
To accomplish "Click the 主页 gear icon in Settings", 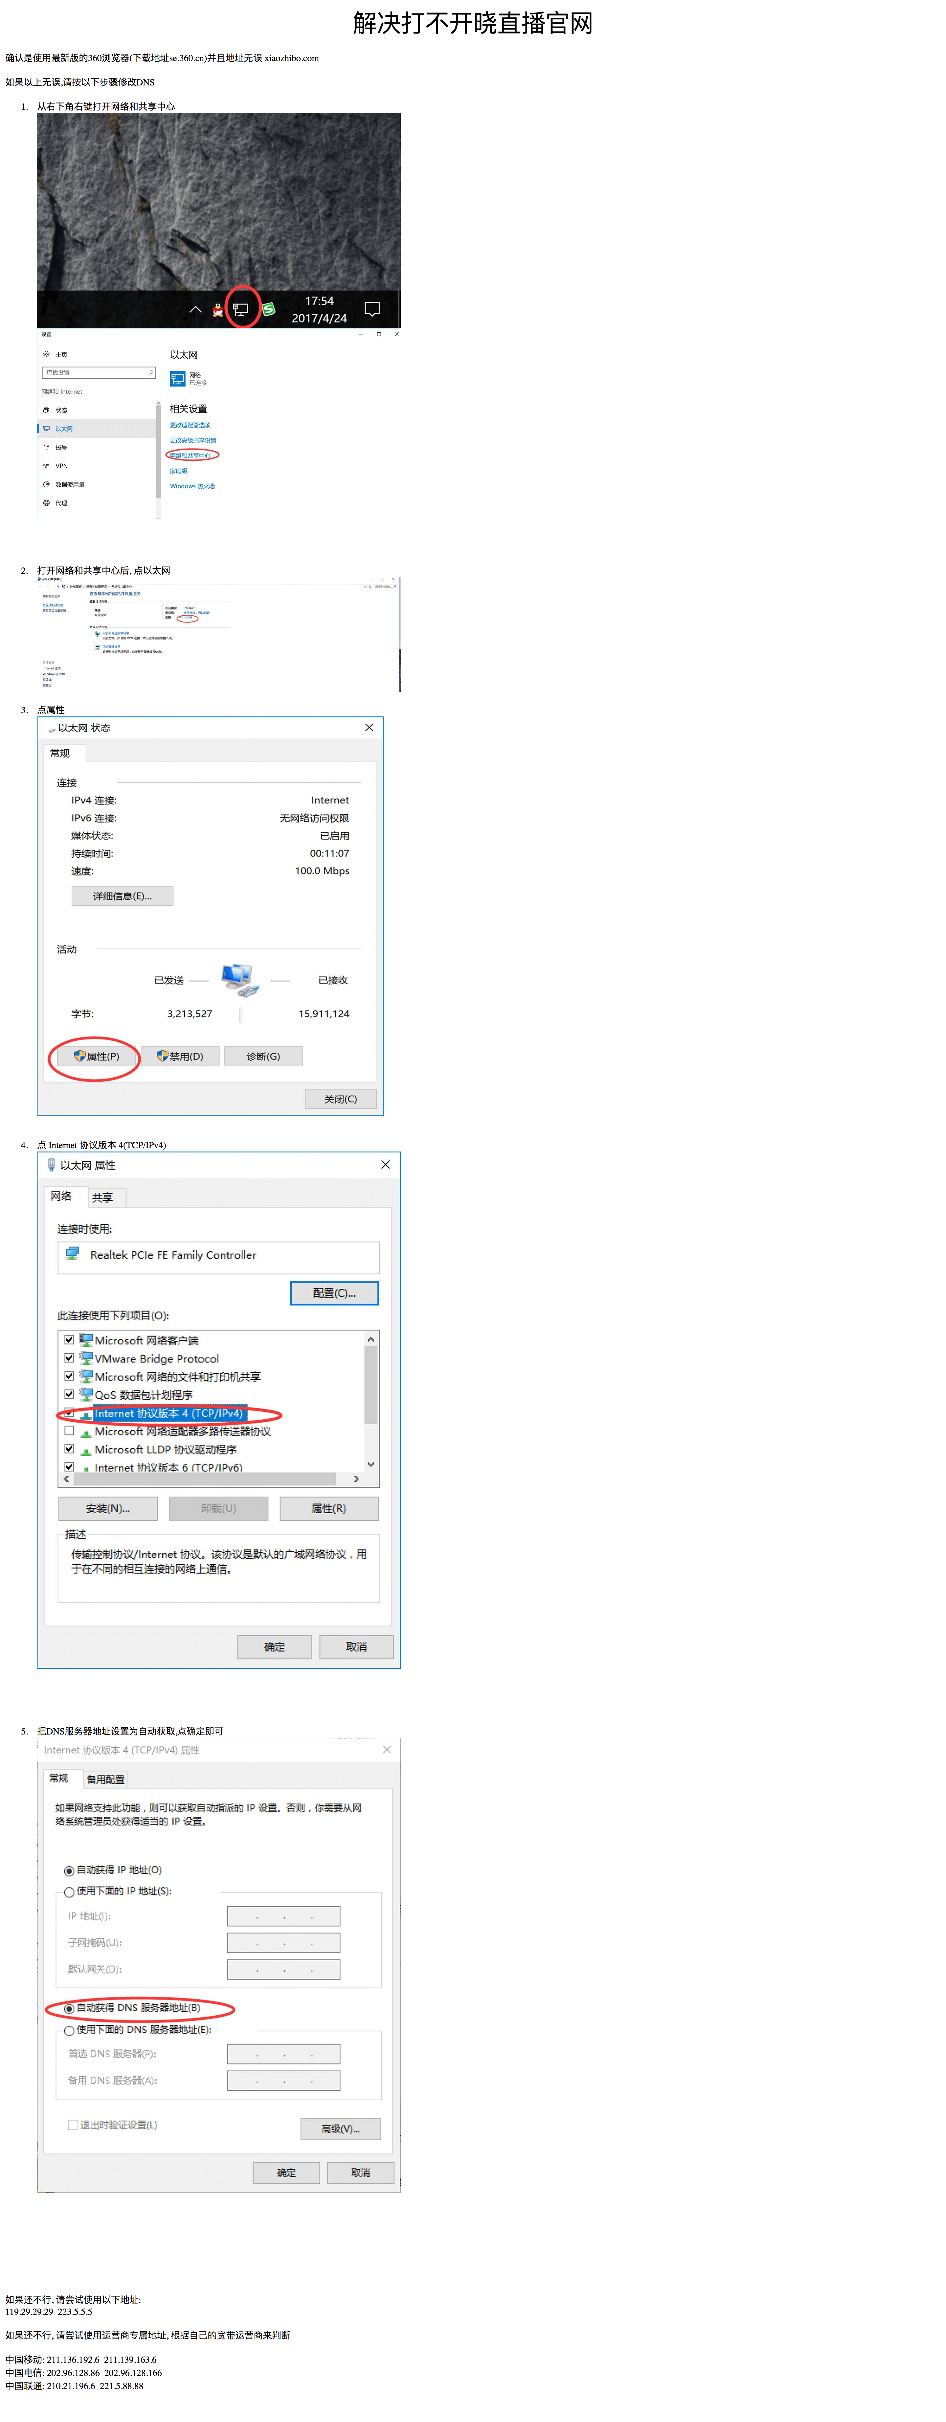I will [46, 355].
